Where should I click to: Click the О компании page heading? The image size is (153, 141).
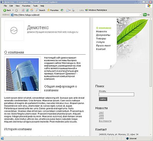click(x=14, y=52)
